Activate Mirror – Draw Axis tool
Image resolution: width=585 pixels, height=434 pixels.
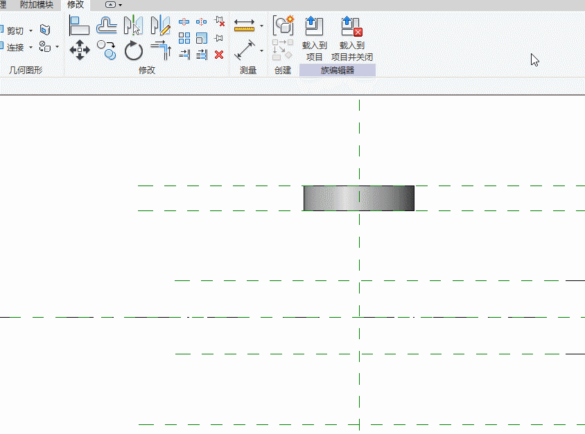pos(161,26)
